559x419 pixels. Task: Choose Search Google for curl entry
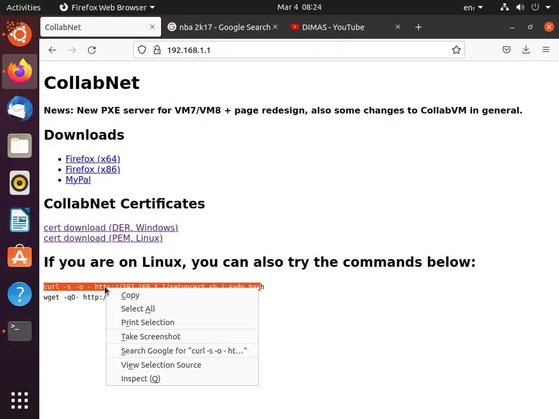pos(182,351)
